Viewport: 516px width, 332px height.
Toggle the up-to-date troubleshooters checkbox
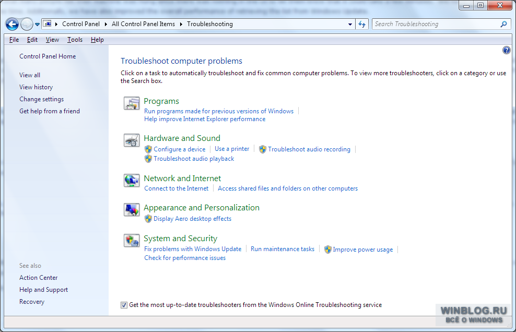(x=124, y=305)
